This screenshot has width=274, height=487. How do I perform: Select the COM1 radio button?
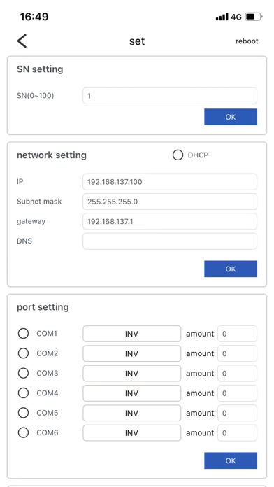23,334
